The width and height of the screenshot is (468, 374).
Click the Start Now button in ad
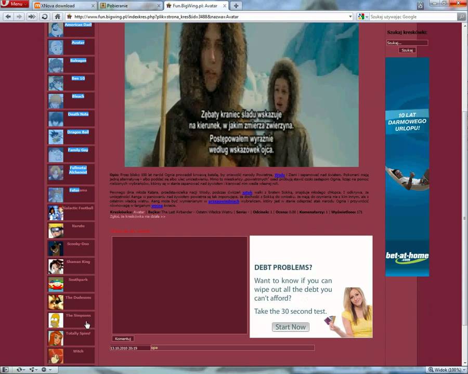click(290, 327)
